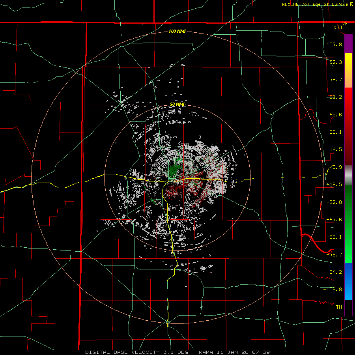Click the -94.2 velocity scale value

click(x=334, y=272)
